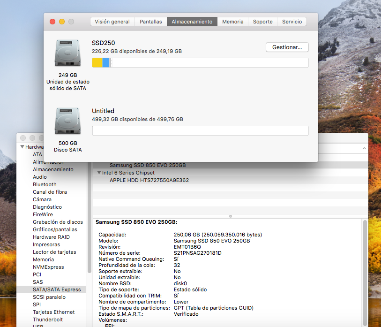Screen dimensions: 381x327
Task: Collapse the Intel 6 Series Chipset group
Action: pos(99,173)
